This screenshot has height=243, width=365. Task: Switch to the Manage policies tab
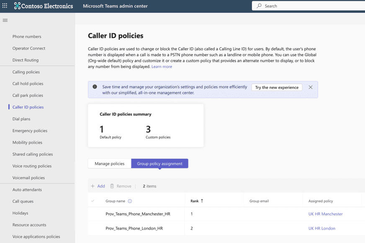[x=109, y=164]
